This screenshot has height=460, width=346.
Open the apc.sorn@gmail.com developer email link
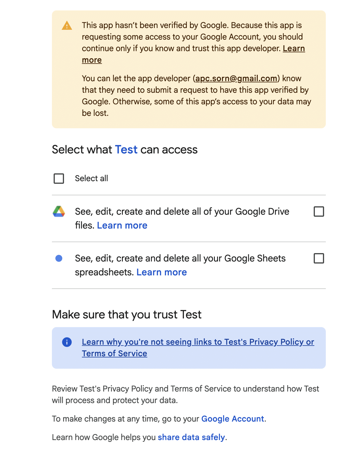236,79
